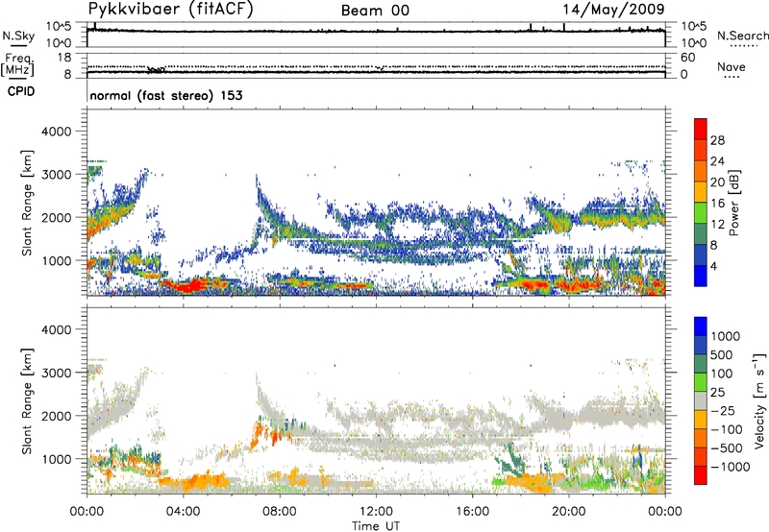Select the '12:00' time tick label
Image resolution: width=769 pixels, height=532 pixels.
(x=376, y=512)
